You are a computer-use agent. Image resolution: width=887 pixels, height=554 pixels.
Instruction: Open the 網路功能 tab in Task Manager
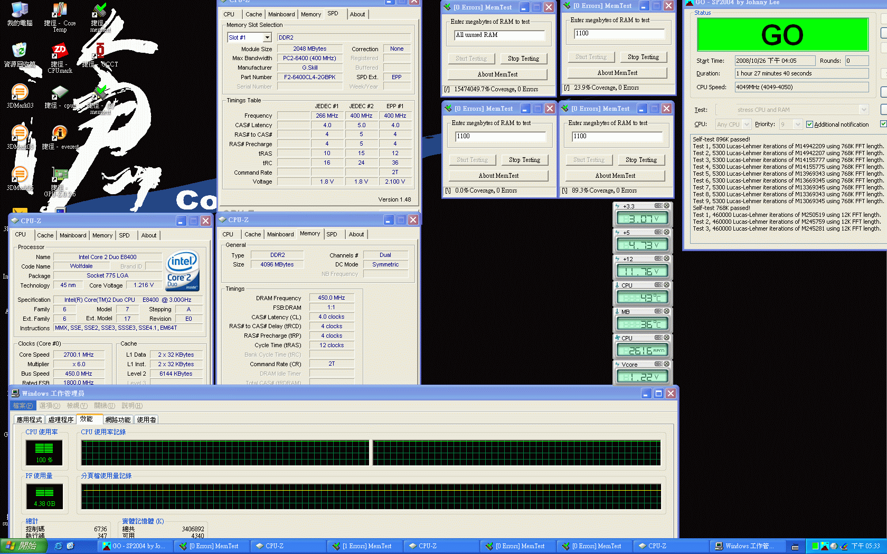click(118, 419)
